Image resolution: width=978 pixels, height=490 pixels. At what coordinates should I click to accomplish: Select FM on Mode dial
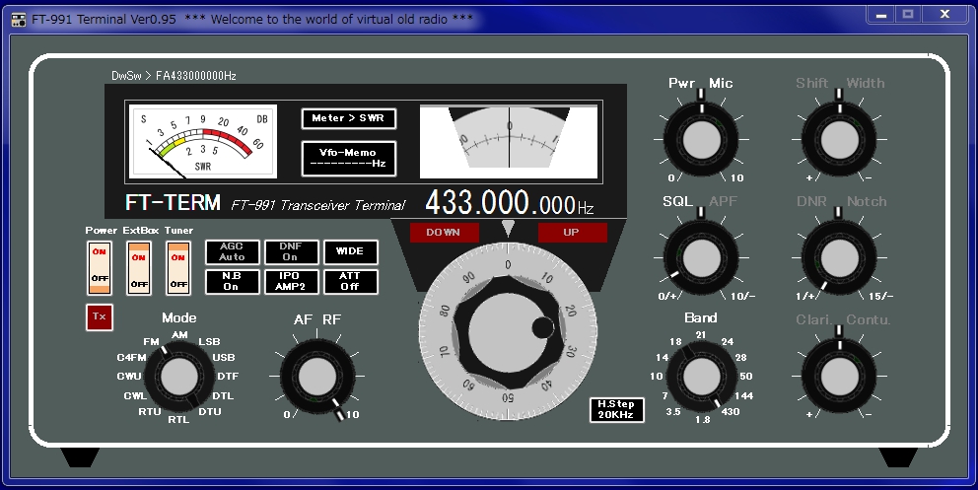pyautogui.click(x=152, y=342)
